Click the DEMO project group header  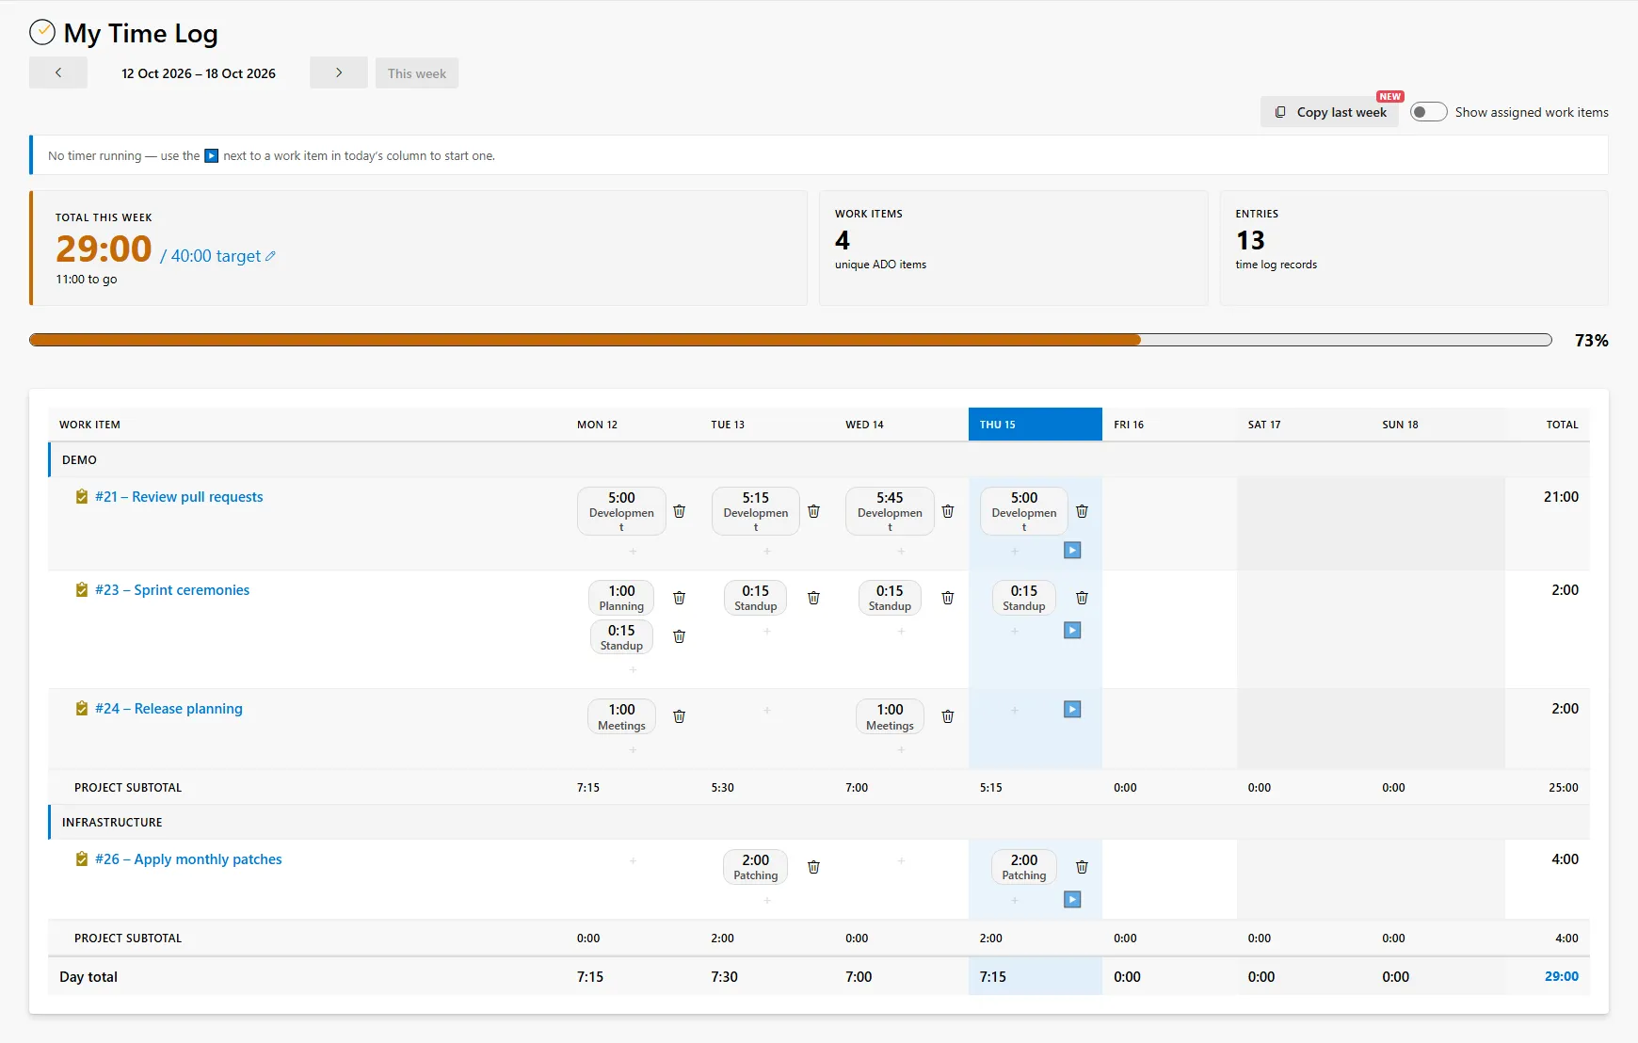tap(819, 460)
